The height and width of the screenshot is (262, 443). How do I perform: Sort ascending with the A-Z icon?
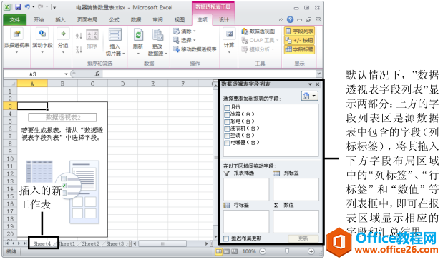[x=79, y=36]
